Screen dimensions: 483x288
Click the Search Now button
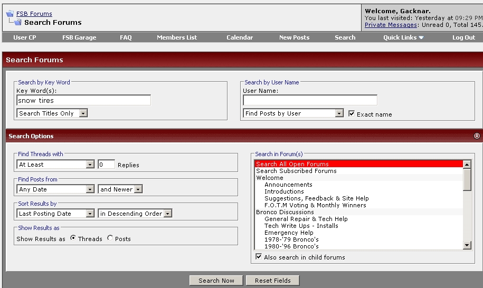click(x=216, y=280)
